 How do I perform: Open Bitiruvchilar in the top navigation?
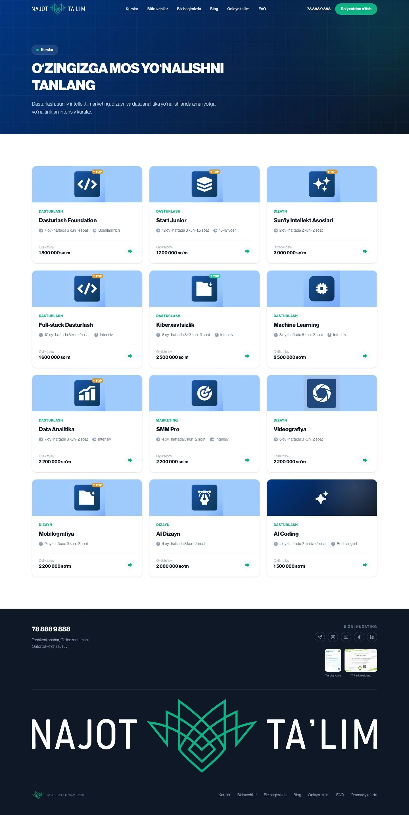click(x=157, y=9)
